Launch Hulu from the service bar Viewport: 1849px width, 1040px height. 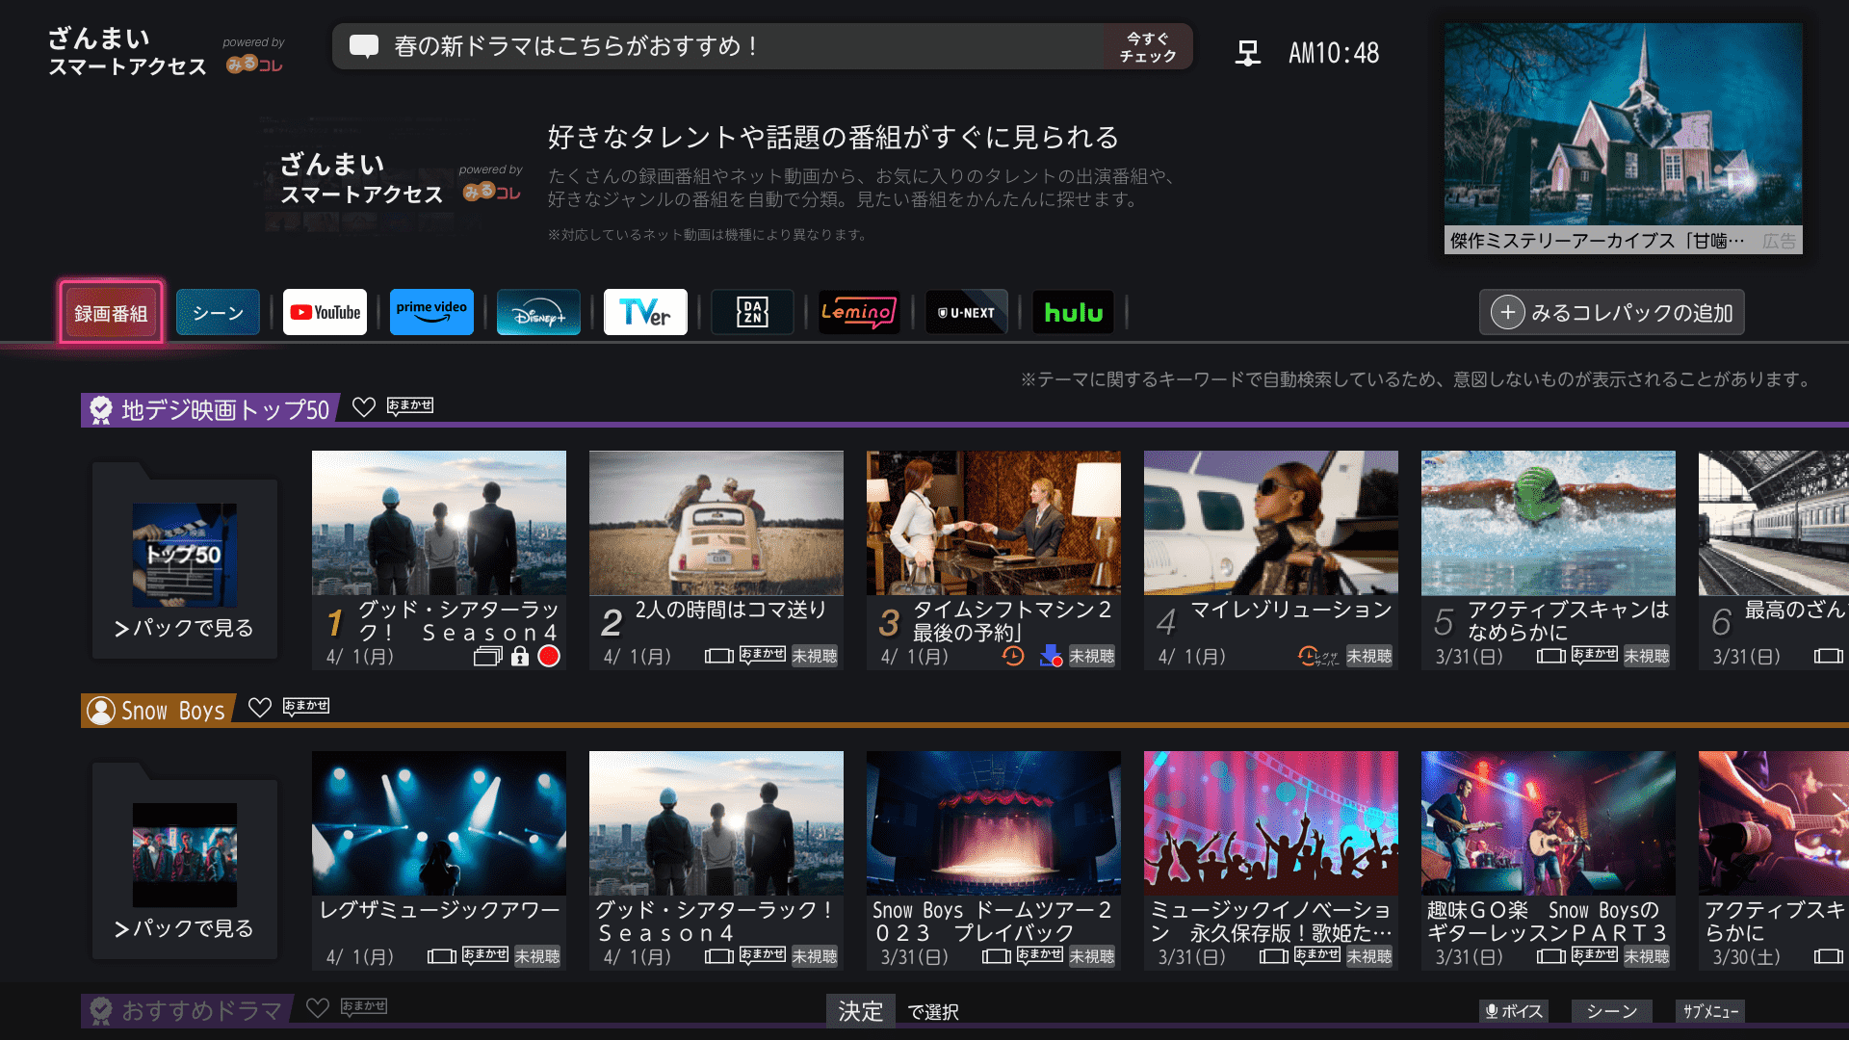[x=1073, y=311]
